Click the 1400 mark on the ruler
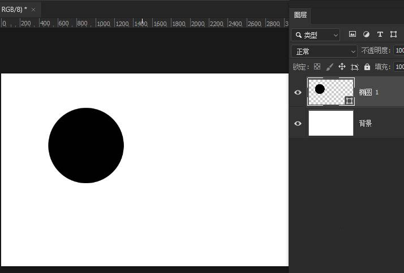 (x=141, y=24)
